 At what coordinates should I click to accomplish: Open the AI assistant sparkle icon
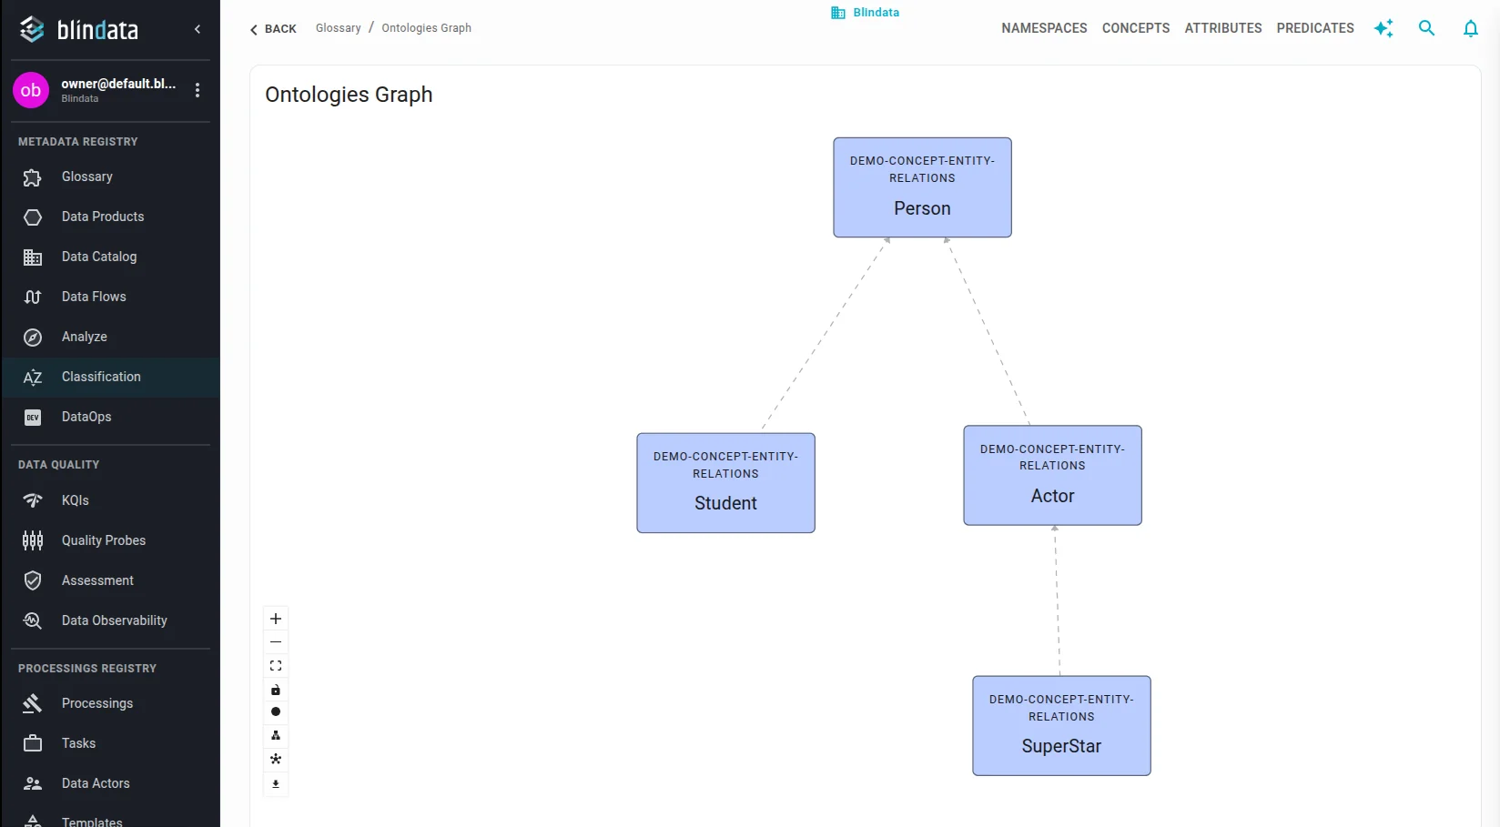pos(1383,28)
